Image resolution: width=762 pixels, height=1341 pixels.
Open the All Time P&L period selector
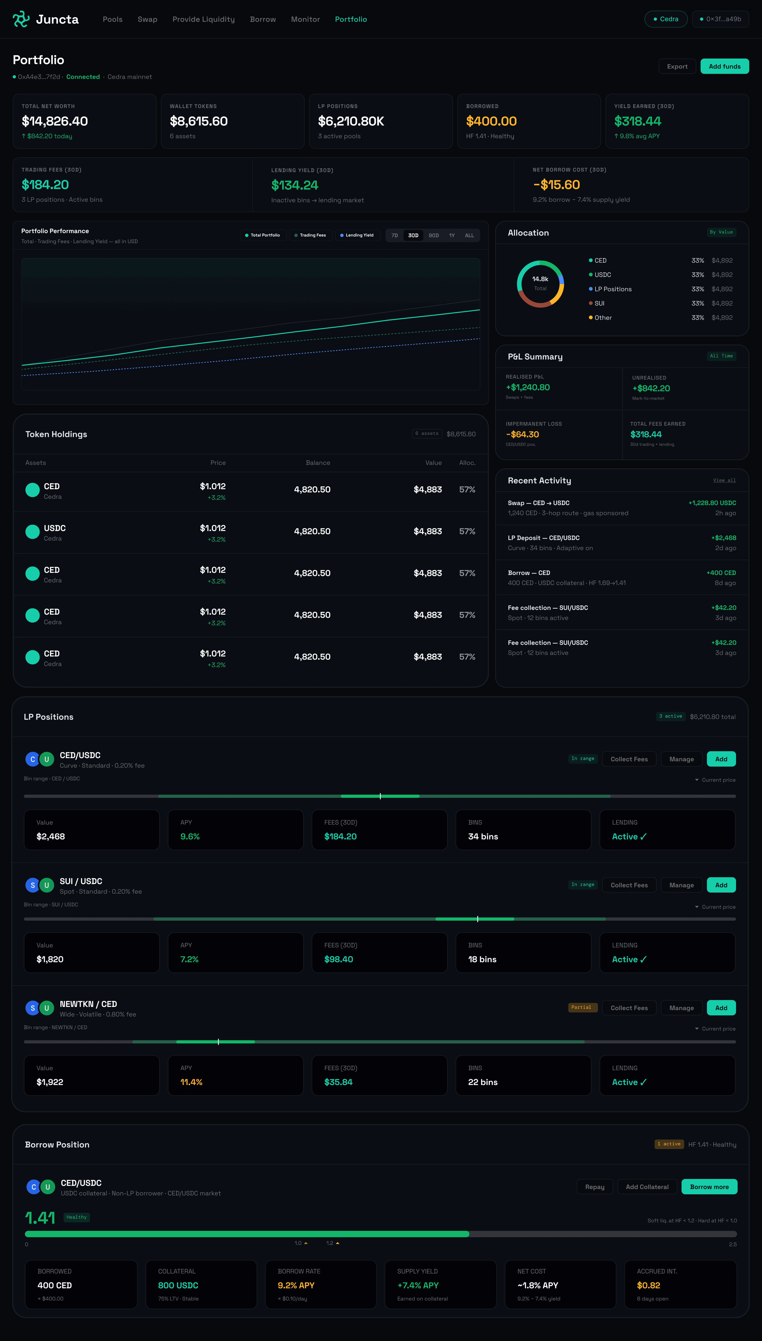(x=721, y=356)
